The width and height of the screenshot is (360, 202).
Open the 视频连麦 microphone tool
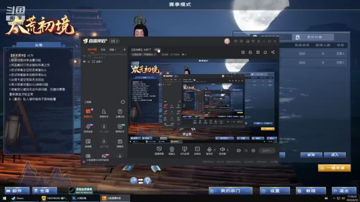pyautogui.click(x=88, y=128)
